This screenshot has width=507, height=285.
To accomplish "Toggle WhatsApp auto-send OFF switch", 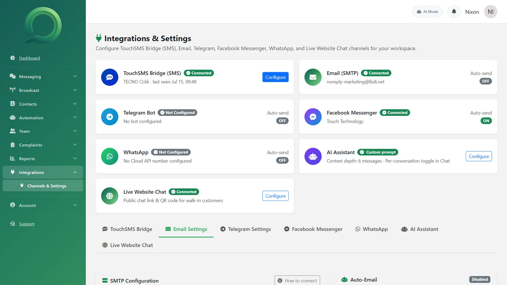I will pos(282,160).
